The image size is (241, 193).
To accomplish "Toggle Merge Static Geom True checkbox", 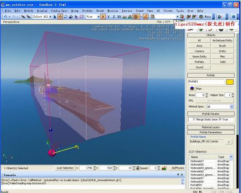I will pos(220,119).
